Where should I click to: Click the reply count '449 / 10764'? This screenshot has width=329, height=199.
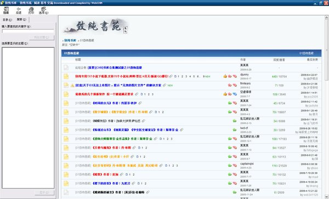click(279, 77)
